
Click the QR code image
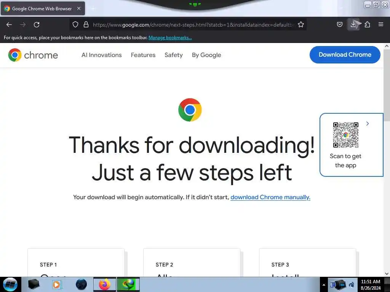coord(346,135)
